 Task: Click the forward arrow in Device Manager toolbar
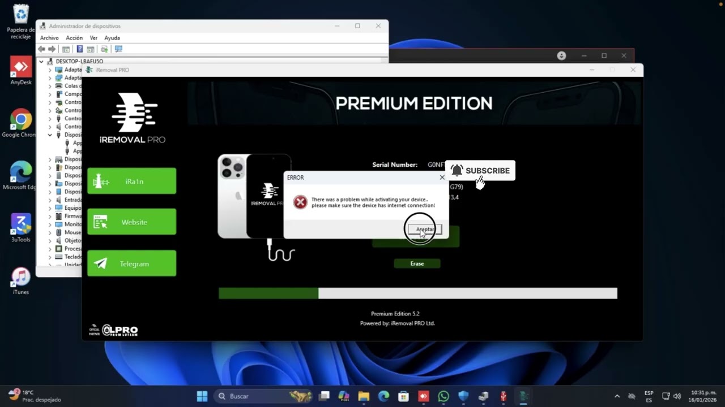pos(52,49)
